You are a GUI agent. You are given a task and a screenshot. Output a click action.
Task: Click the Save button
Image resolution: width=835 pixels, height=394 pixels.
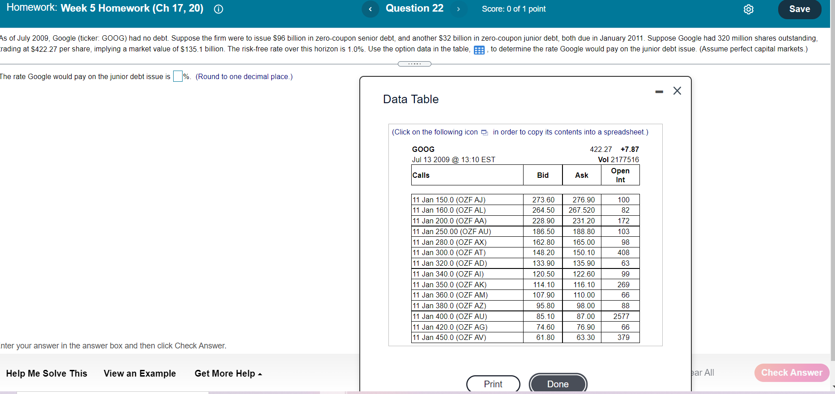click(800, 9)
